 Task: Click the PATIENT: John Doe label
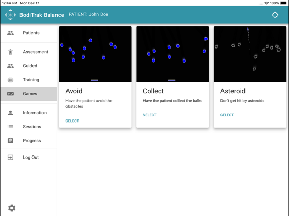point(88,14)
